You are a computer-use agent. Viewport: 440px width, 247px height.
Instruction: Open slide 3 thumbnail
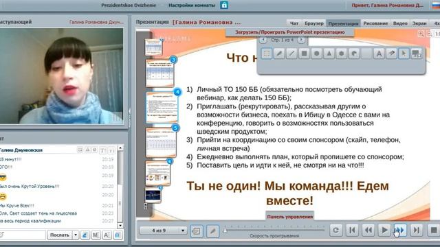click(x=159, y=73)
